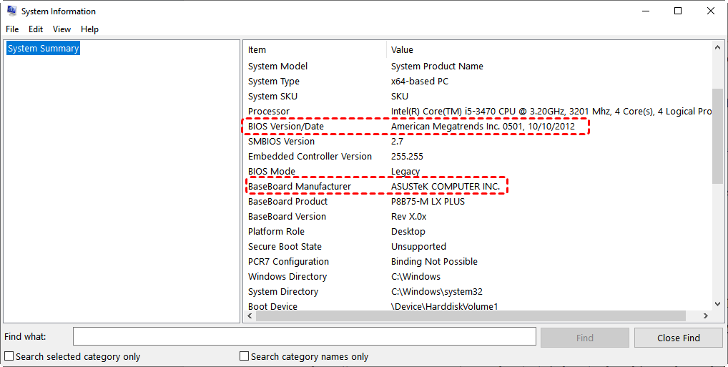
Task: Select the System Model row
Action: (x=478, y=67)
